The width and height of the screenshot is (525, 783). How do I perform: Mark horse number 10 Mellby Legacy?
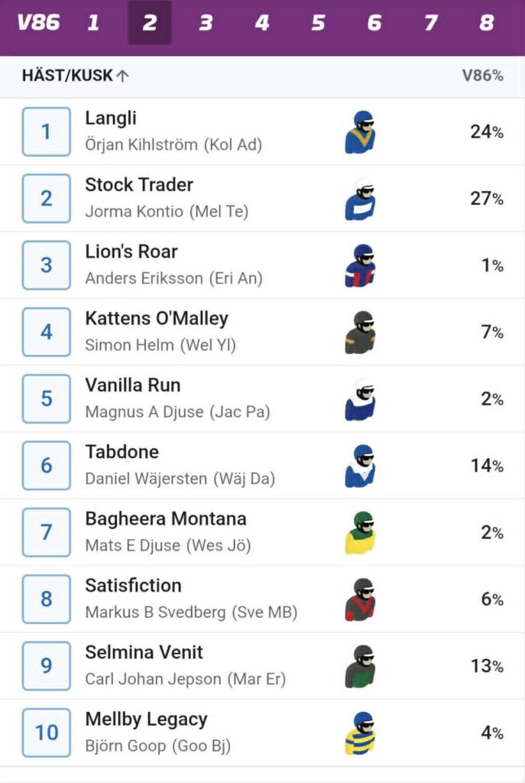click(x=46, y=733)
